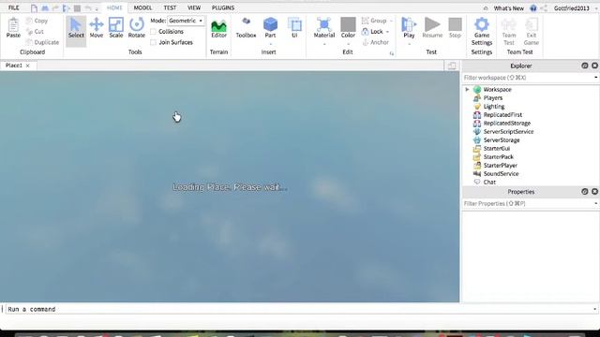
Task: Select ServerStorage in Explorer
Action: (x=502, y=139)
